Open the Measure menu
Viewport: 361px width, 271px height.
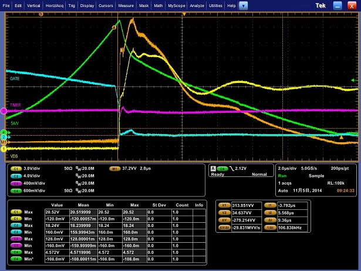[x=126, y=5]
